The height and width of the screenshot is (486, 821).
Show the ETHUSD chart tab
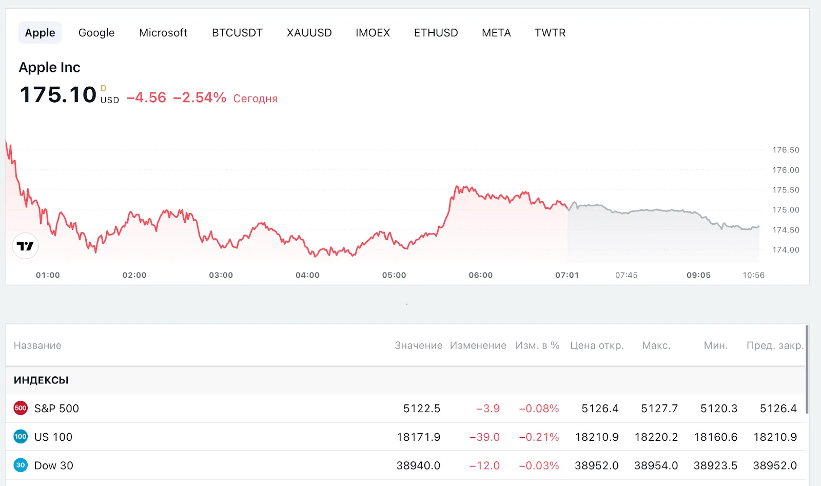pos(436,33)
